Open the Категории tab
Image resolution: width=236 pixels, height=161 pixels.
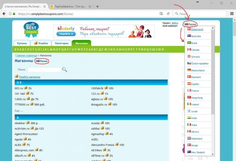click(x=62, y=43)
